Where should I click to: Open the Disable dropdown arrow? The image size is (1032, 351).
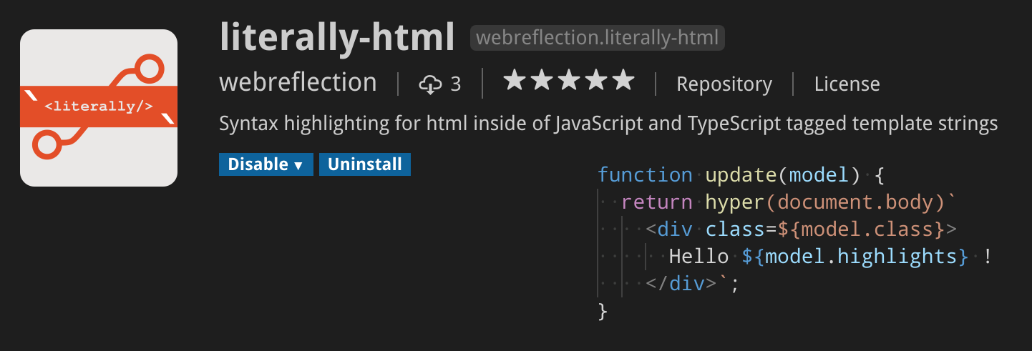click(x=298, y=165)
